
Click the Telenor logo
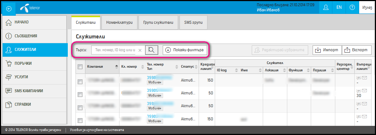pos(30,8)
